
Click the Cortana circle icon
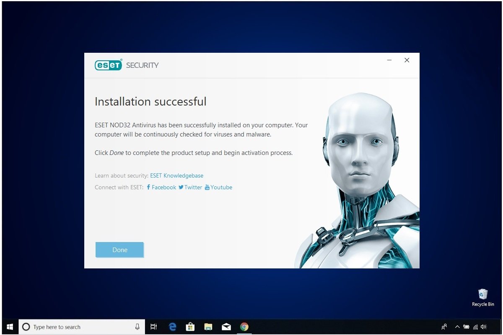coord(26,327)
